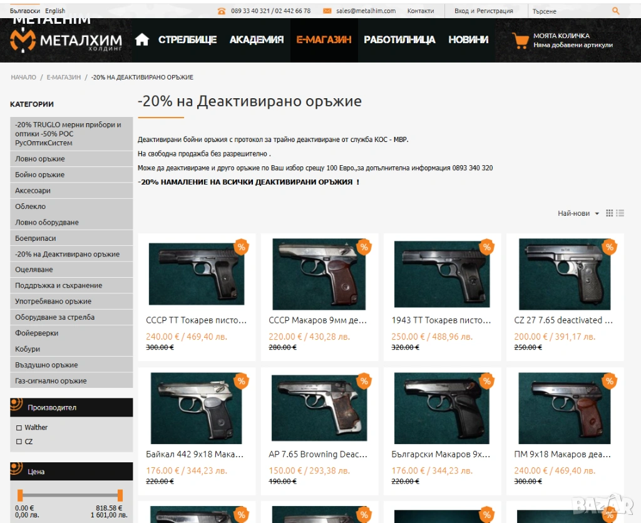This screenshot has width=641, height=523.
Task: Click the discount badge on CZ 27 pistol
Action: pyautogui.click(x=609, y=247)
